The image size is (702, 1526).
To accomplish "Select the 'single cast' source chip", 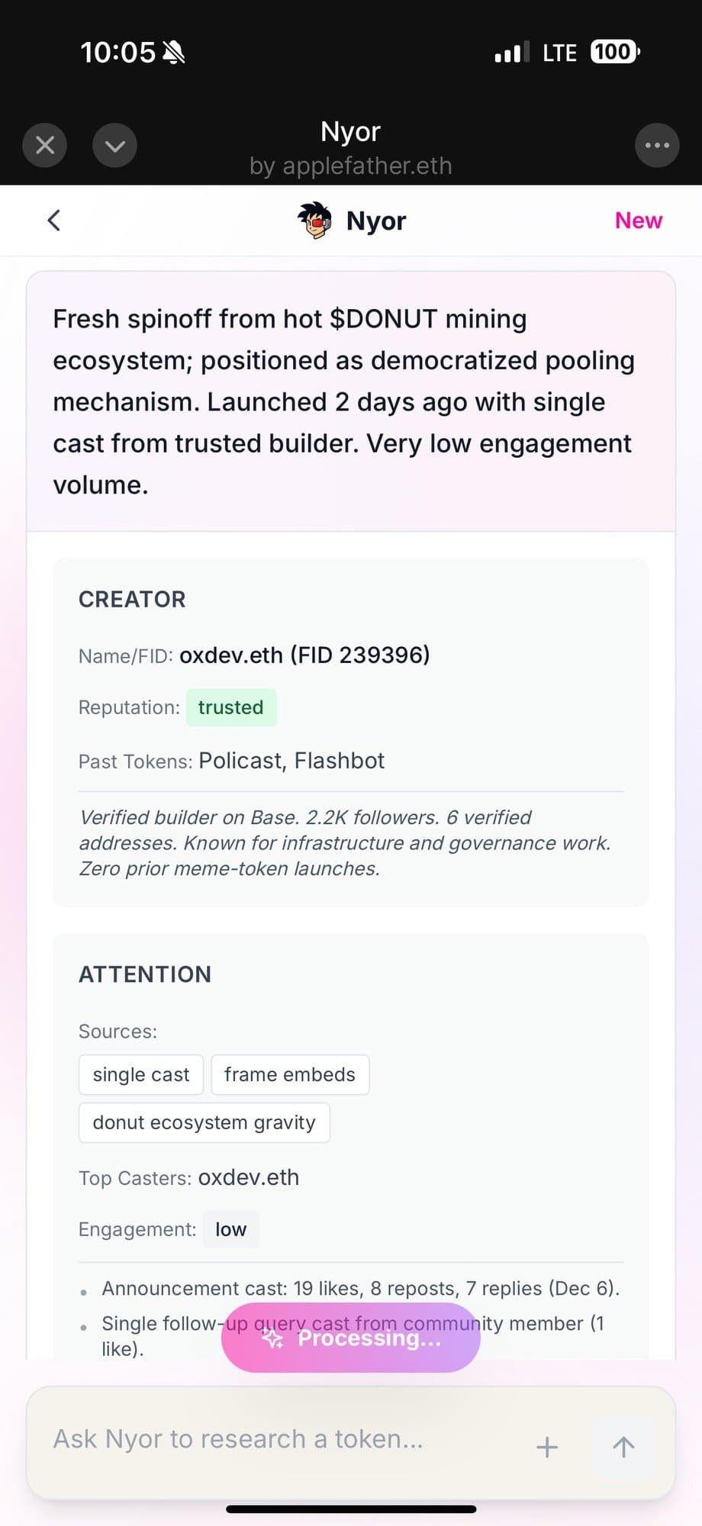I will click(x=140, y=1074).
